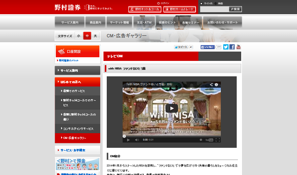Open 野村ネット&コールでのサービス sidebar item

point(77,102)
